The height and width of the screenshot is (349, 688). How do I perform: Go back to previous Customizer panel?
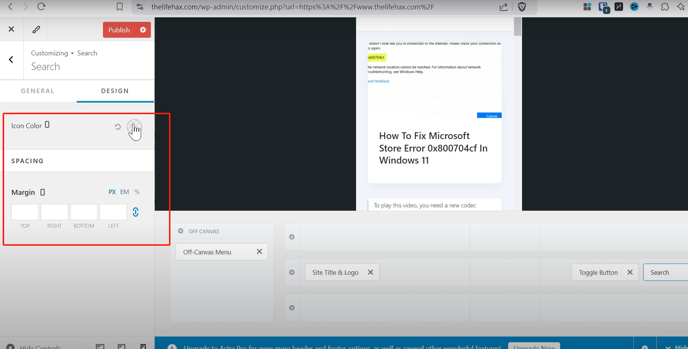pos(11,60)
